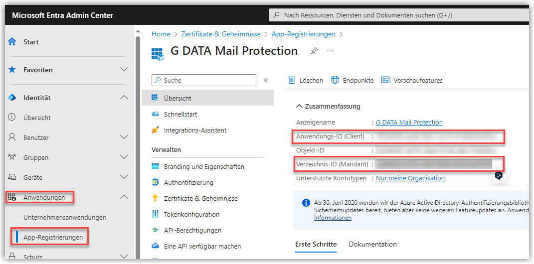Collapse the Anwendungen submenu chevron

tap(124, 197)
